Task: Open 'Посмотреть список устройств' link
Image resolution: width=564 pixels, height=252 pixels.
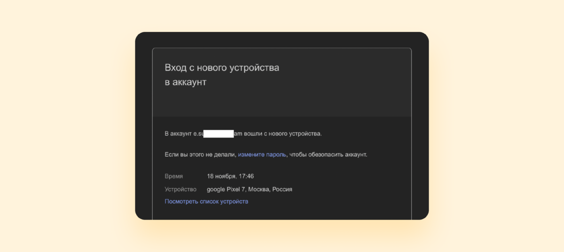Action: coord(206,201)
